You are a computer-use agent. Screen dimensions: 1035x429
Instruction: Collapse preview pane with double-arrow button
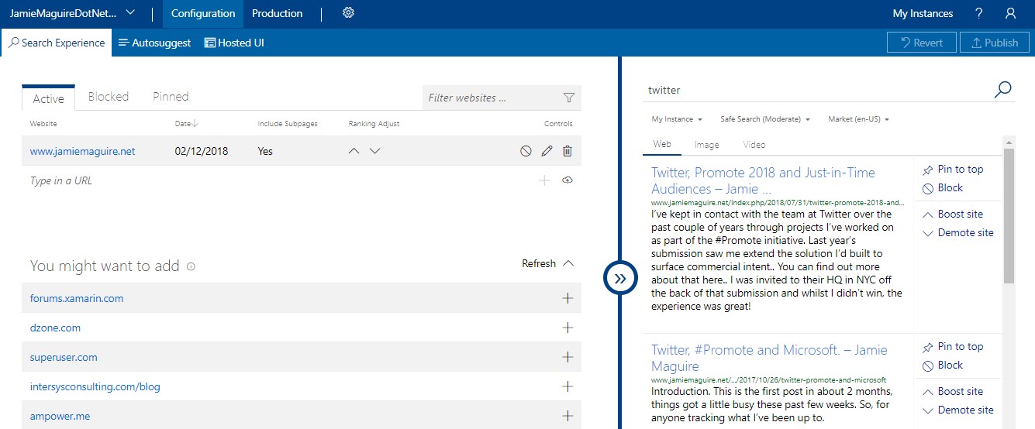620,278
